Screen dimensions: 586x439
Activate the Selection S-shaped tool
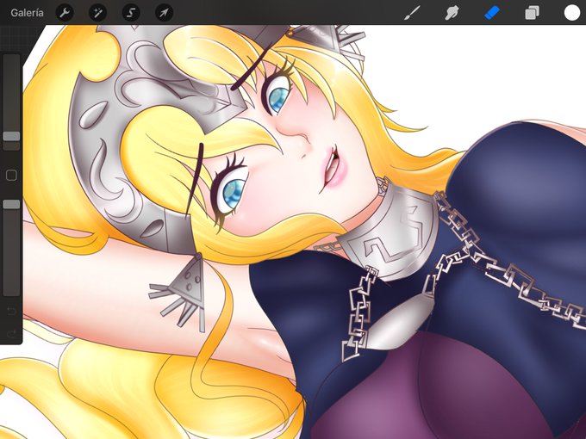[131, 13]
